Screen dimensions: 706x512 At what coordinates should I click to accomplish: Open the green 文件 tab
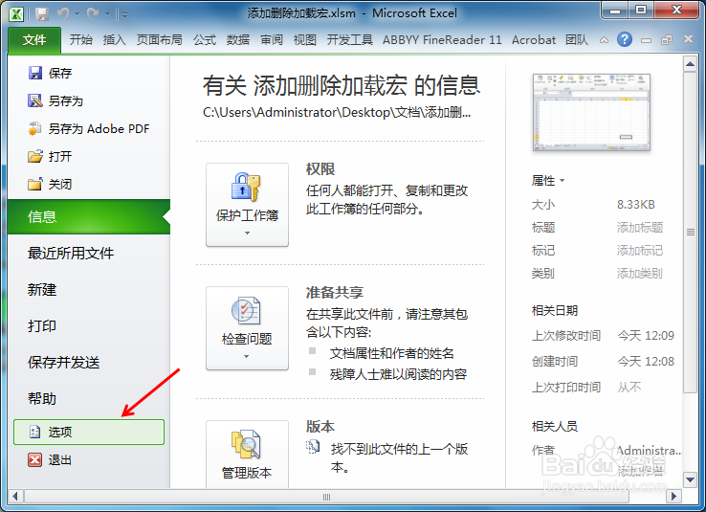pyautogui.click(x=34, y=40)
